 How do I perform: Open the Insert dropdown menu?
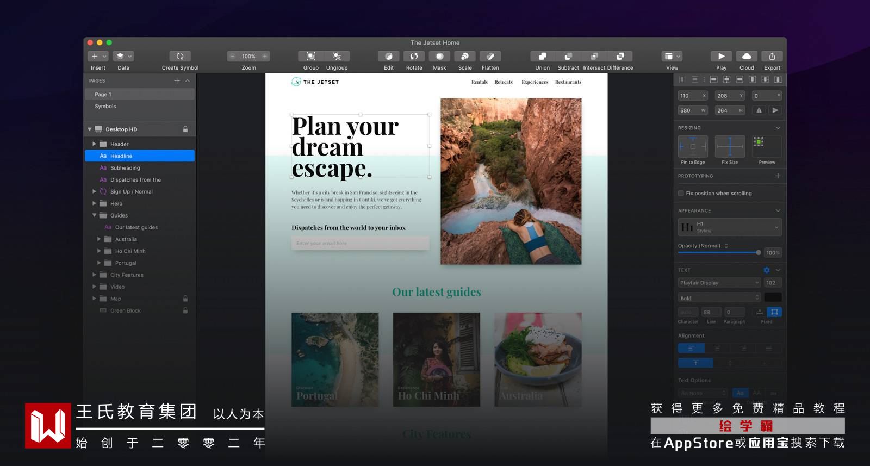[x=98, y=56]
